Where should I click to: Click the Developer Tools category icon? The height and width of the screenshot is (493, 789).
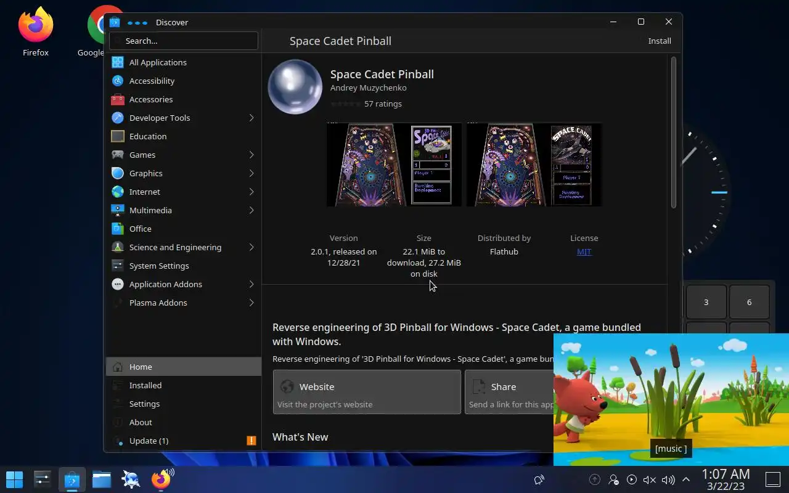click(118, 118)
